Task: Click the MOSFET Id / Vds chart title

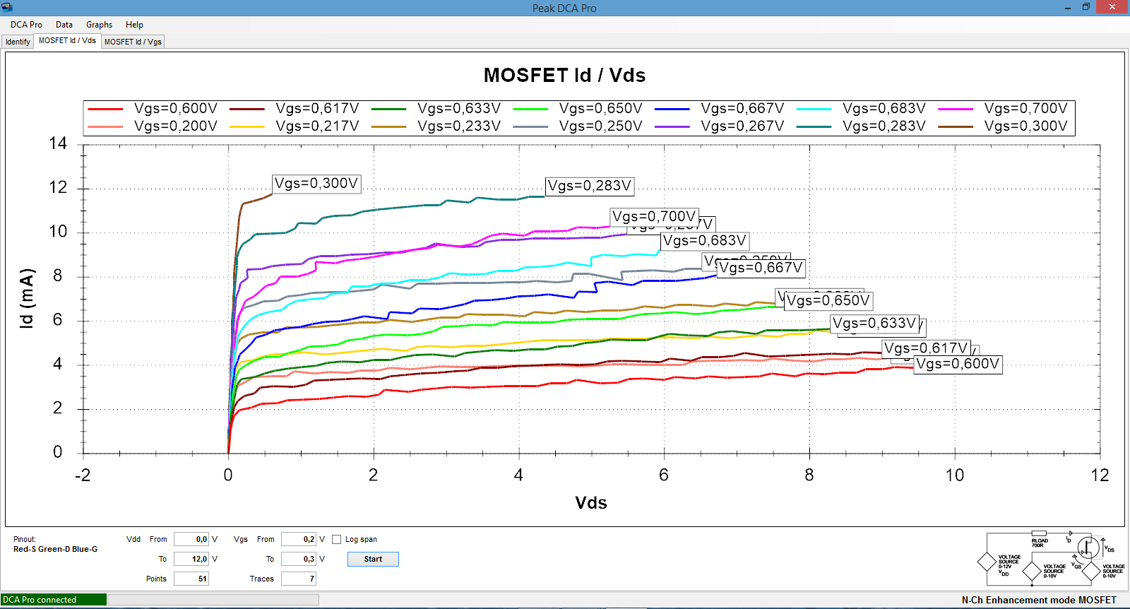Action: [564, 76]
